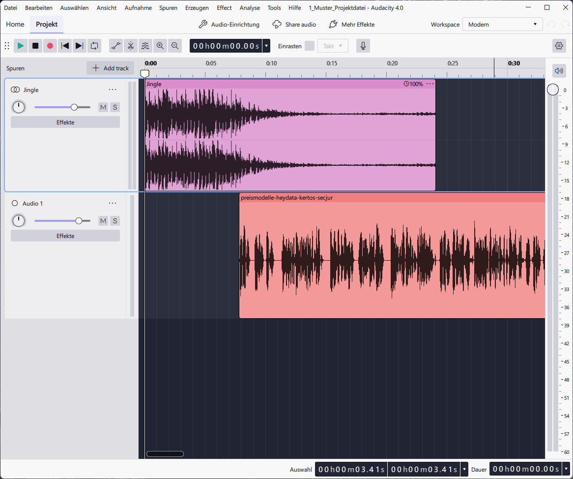Click the Share audio cloud icon
The image size is (573, 479).
[277, 24]
